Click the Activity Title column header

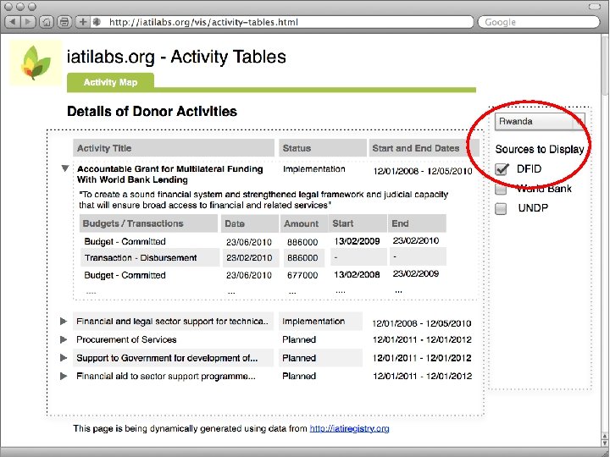[x=174, y=148]
